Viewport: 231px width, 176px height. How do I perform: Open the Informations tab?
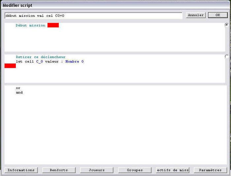tap(21, 170)
